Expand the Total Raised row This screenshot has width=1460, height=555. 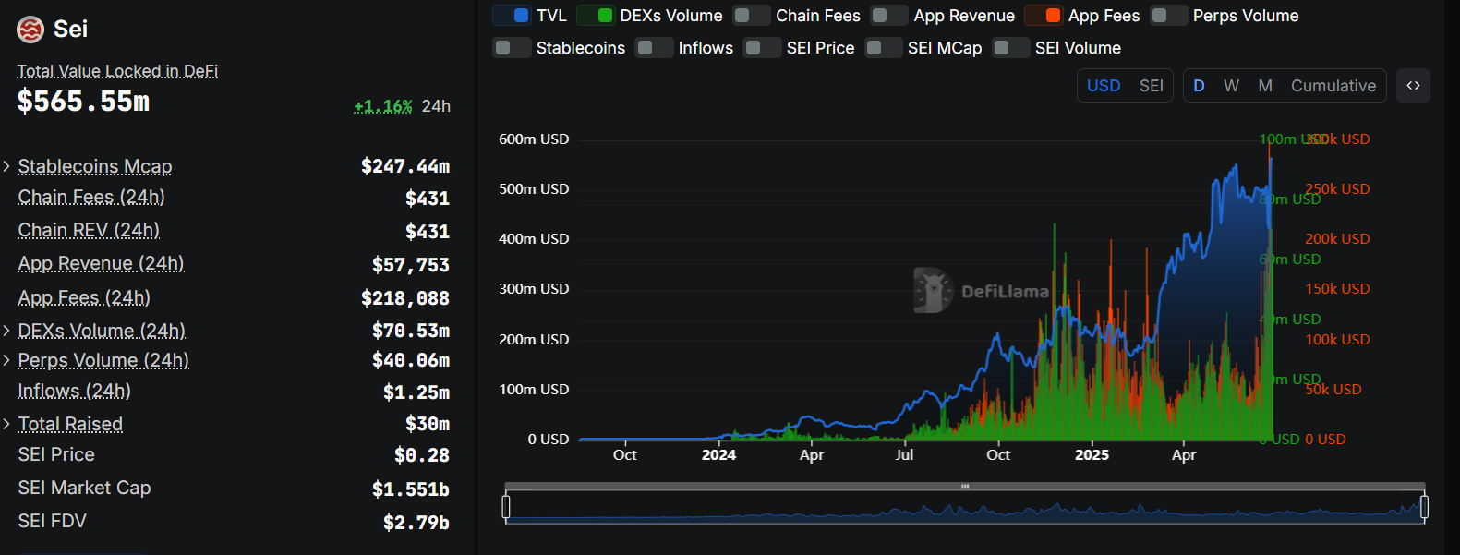tap(7, 424)
